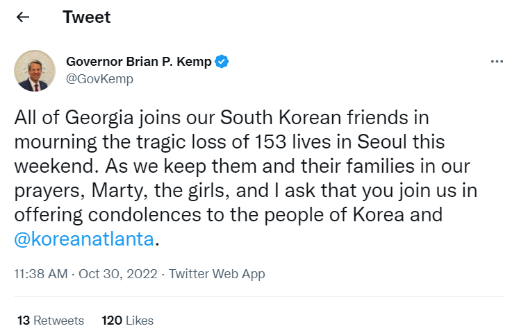The image size is (519, 333).
Task: Click the name Governor Brian P. Kemp
Action: (x=138, y=62)
